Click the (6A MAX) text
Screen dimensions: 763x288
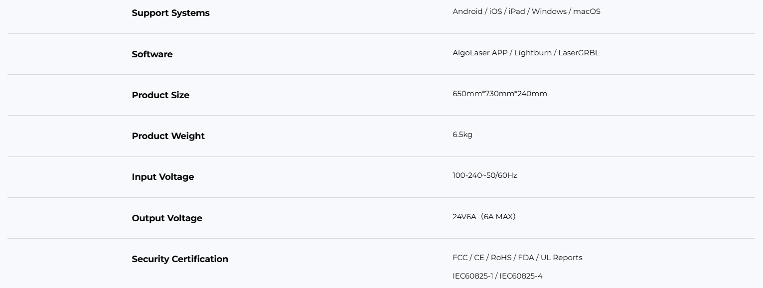pyautogui.click(x=498, y=217)
